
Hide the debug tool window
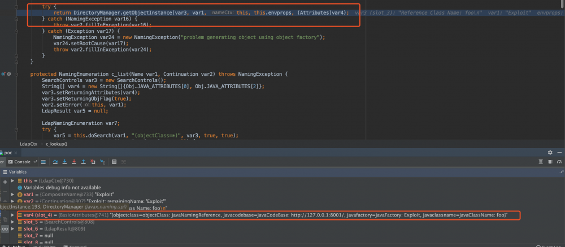(x=559, y=153)
